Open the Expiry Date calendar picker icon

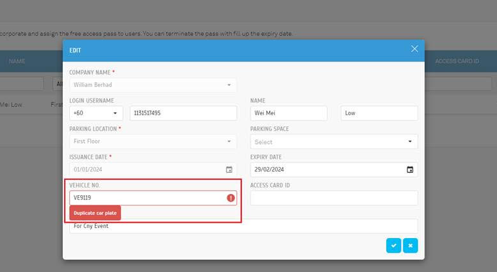point(410,170)
